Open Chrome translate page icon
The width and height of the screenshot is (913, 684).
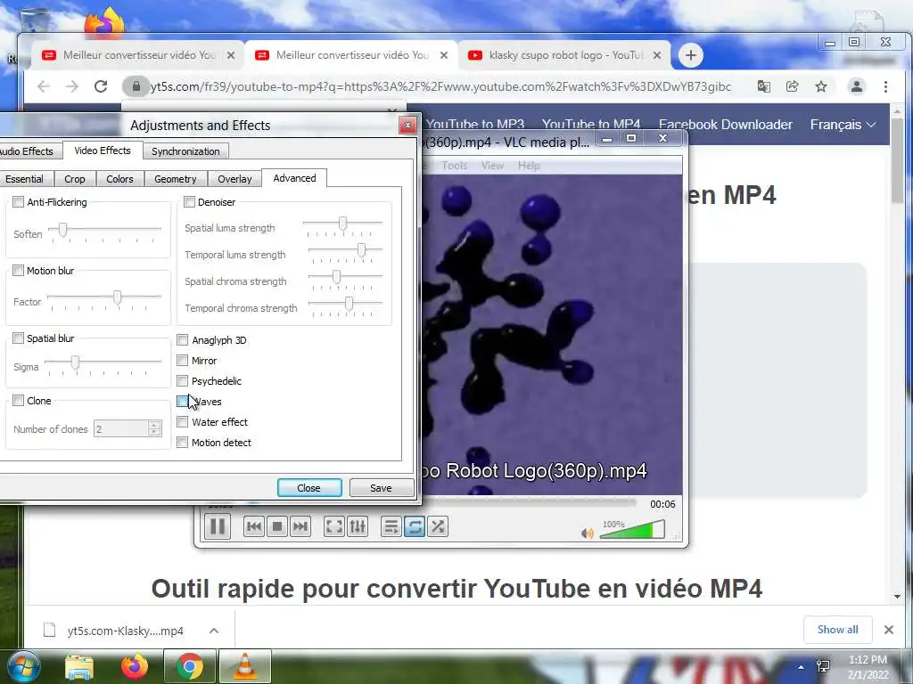coord(763,86)
